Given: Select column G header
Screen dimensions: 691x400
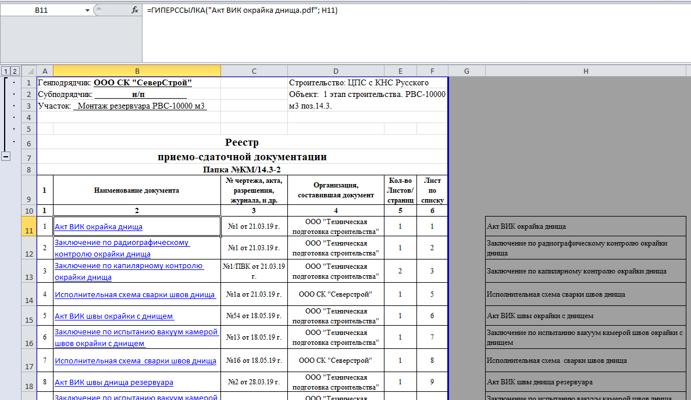Looking at the screenshot, I should click(x=466, y=71).
